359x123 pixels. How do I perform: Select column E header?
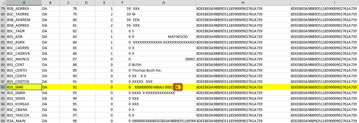point(104,3)
